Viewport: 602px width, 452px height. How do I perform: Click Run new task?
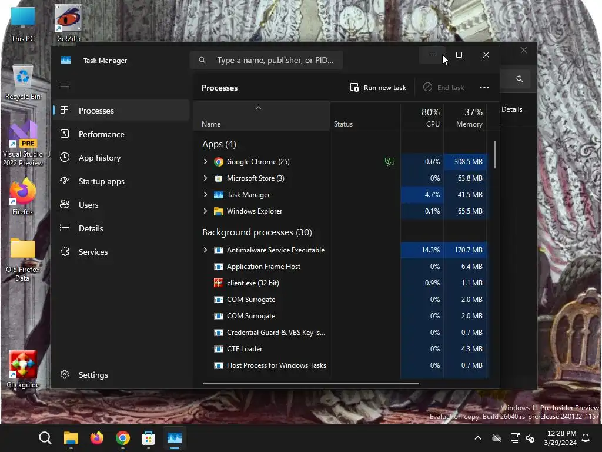click(378, 88)
